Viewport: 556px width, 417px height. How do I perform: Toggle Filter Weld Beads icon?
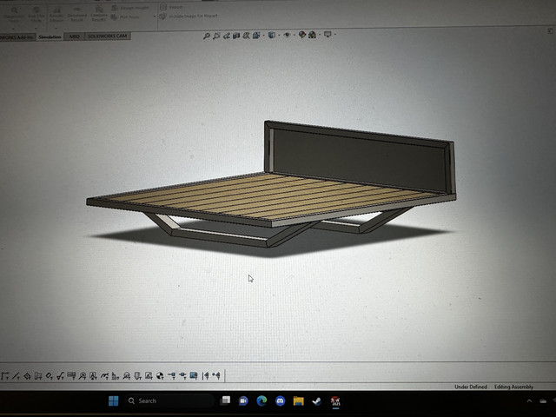coord(116,376)
